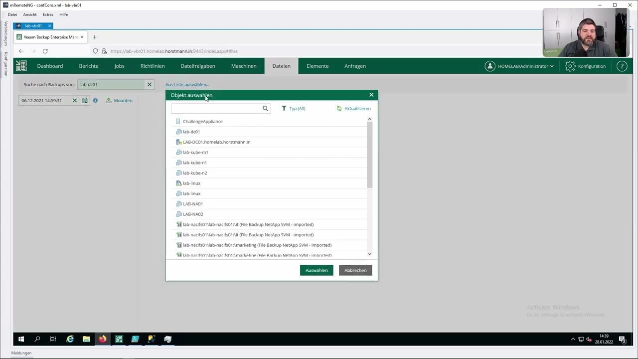Click the magnifier icon in object search
The height and width of the screenshot is (359, 638).
(x=265, y=108)
